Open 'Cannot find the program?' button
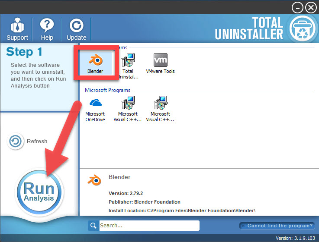 click(x=277, y=226)
